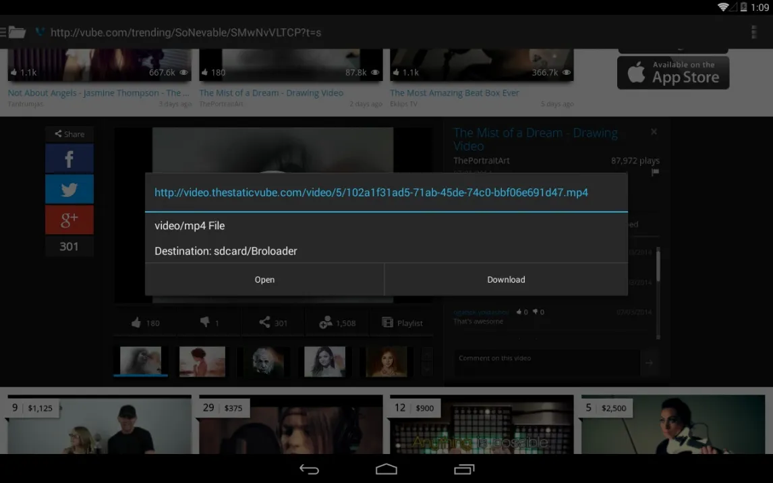Tap the Download button in dialog

(x=506, y=279)
